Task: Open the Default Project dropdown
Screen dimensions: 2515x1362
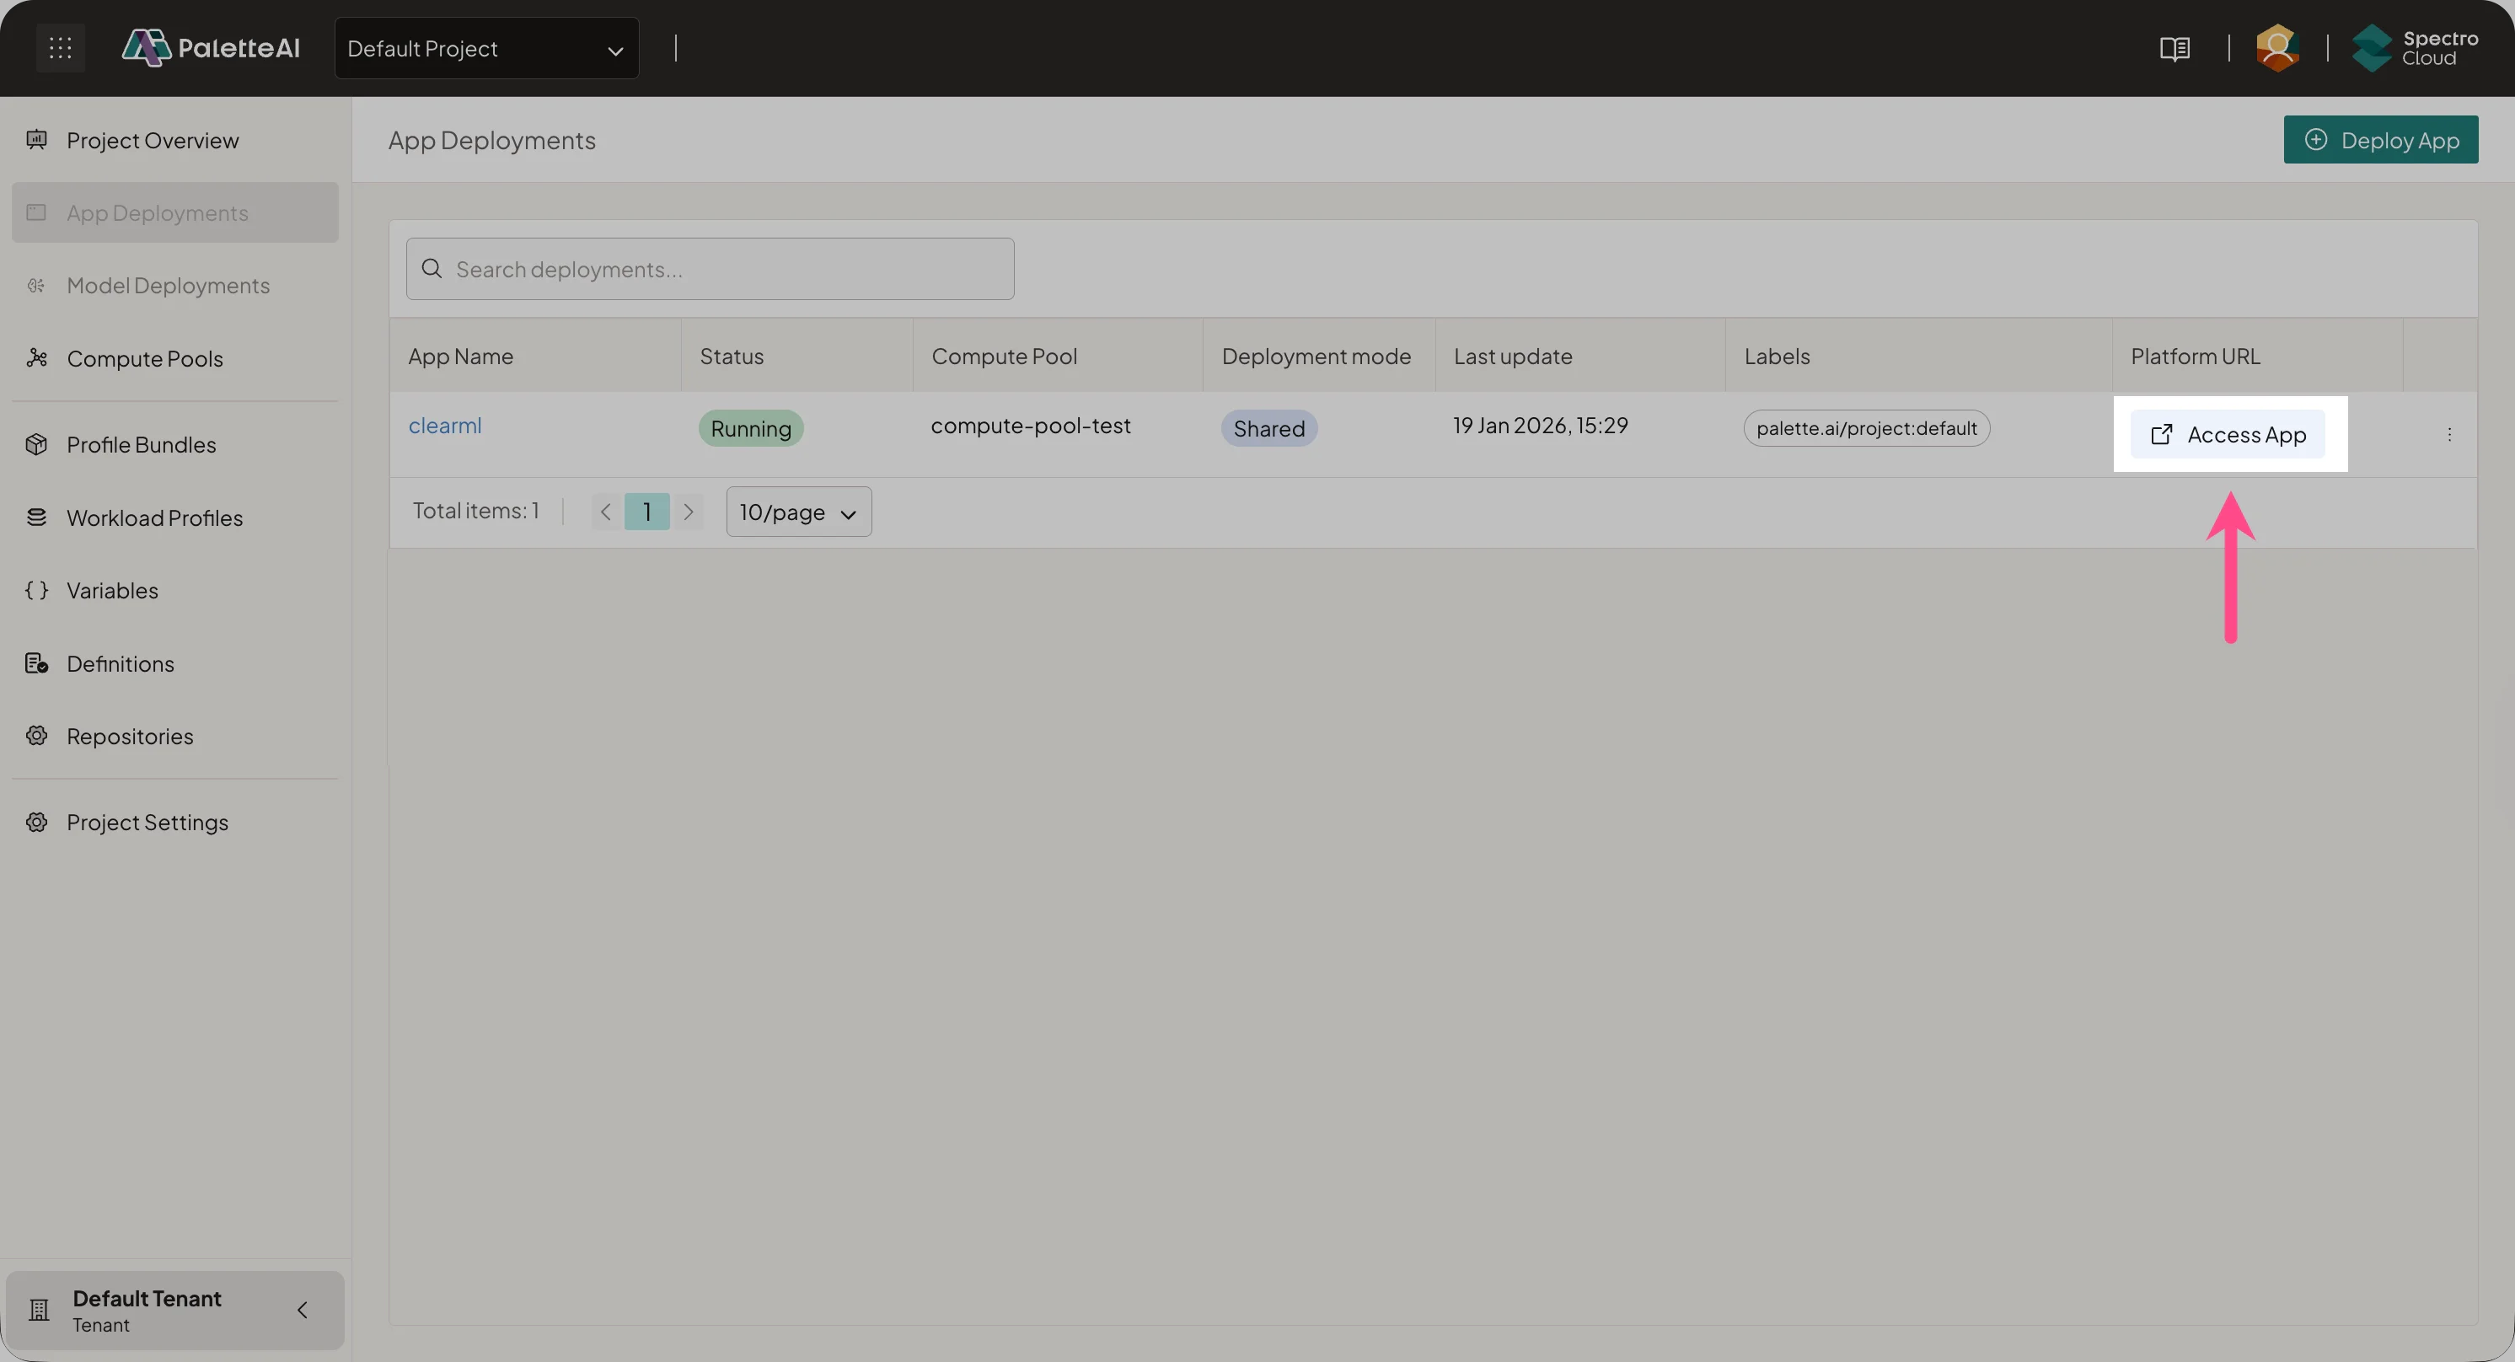Action: (485, 48)
